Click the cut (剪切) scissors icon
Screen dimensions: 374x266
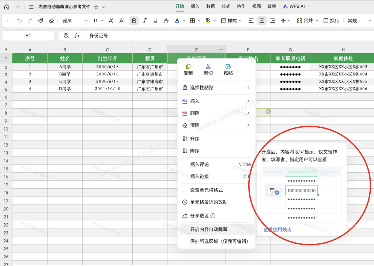[x=208, y=67]
